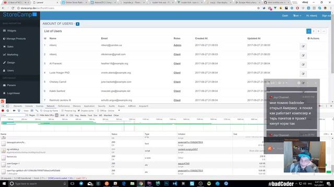This screenshot has height=187, width=334.
Task: Click Client role for Chelsey Carroll
Action: point(177,82)
